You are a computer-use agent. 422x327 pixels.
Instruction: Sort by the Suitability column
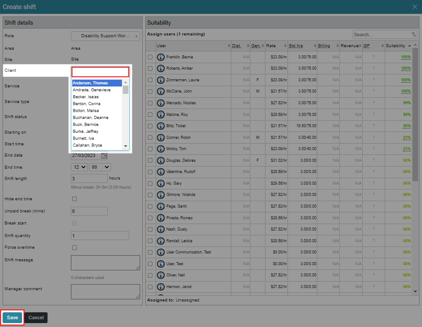click(398, 46)
